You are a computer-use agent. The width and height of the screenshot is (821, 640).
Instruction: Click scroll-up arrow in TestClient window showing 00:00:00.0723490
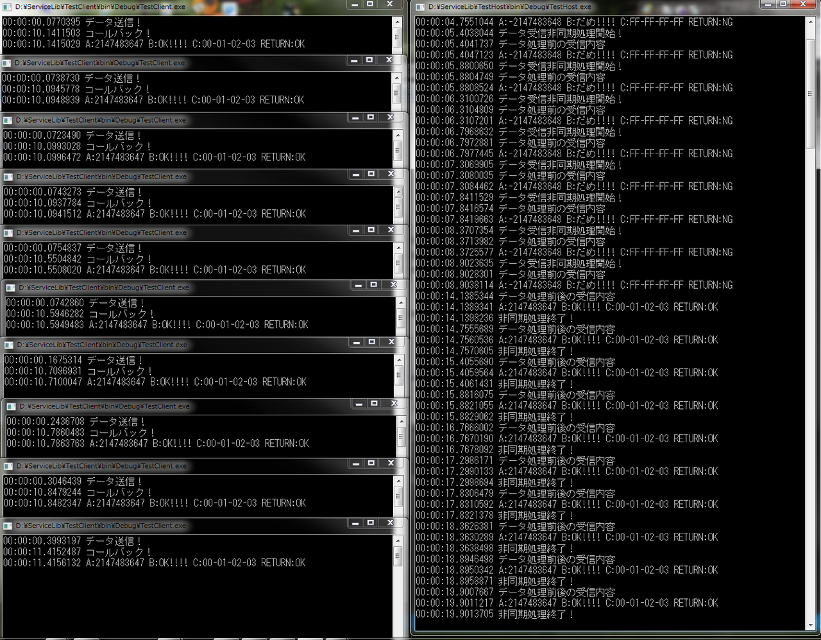(398, 135)
